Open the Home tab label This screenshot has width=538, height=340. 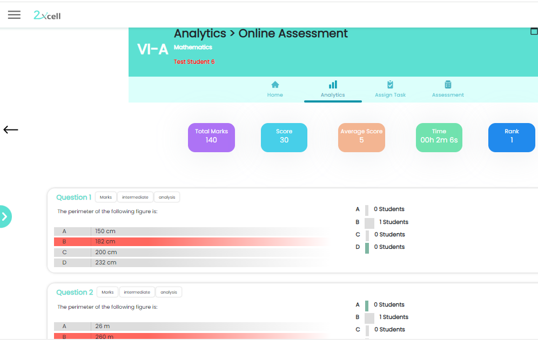coord(275,95)
